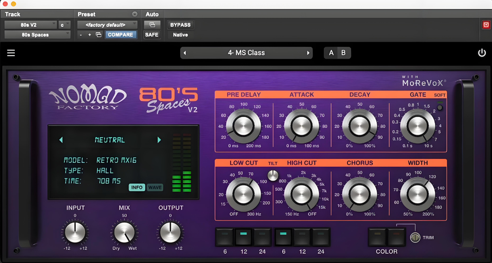The width and height of the screenshot is (492, 263).
Task: Click the OUTPUT gain knob
Action: pos(170,232)
